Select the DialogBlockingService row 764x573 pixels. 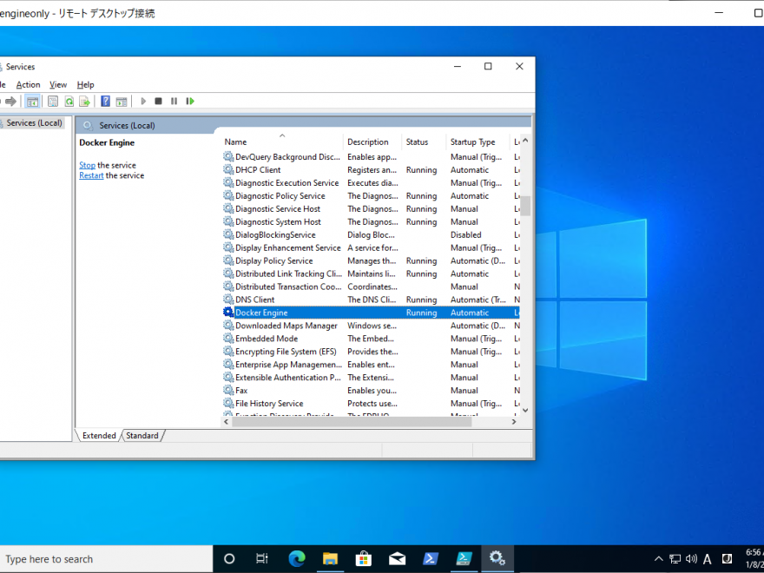pos(371,235)
